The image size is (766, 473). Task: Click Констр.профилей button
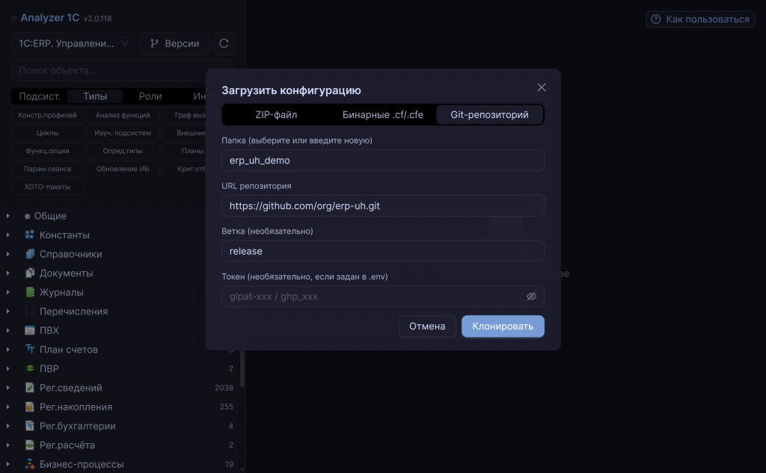coord(47,115)
